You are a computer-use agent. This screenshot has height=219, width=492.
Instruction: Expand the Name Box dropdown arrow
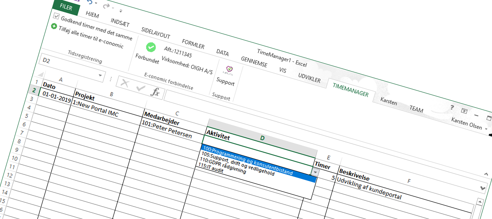(100, 76)
